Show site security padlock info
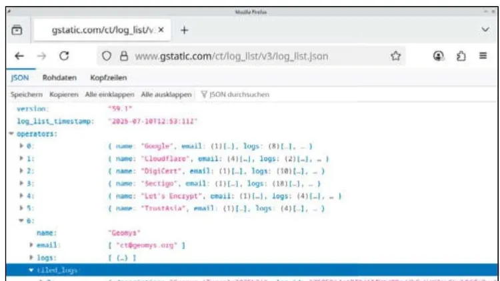The image size is (500, 281). coord(124,56)
